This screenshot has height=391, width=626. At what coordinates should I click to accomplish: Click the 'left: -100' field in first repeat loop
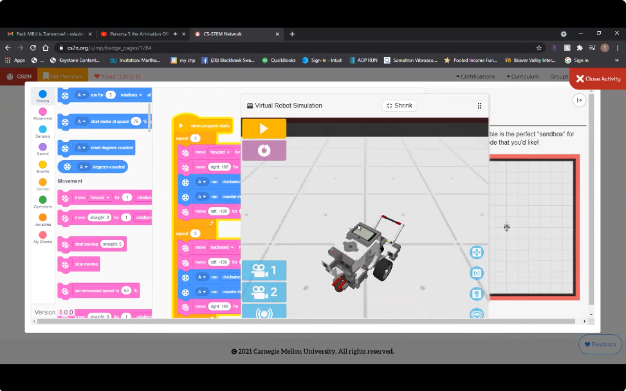(219, 211)
